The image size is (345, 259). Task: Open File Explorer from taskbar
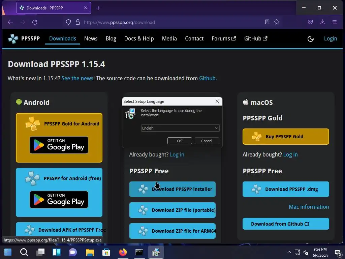pyautogui.click(x=90, y=252)
